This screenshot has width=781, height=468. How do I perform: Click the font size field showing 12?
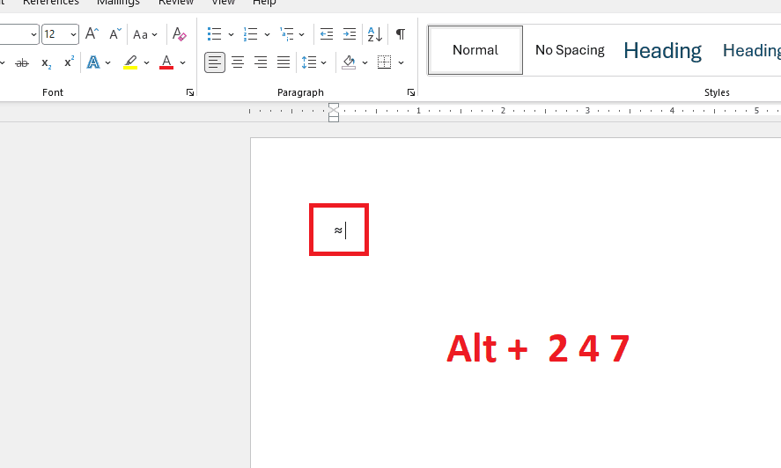[x=55, y=34]
